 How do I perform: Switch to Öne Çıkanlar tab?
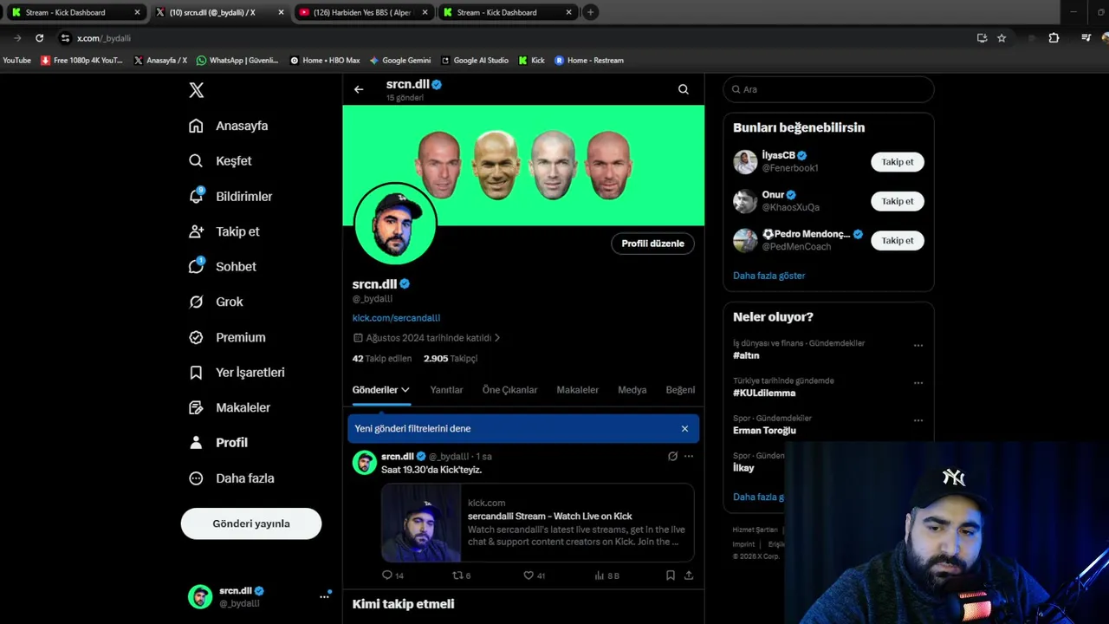tap(509, 390)
